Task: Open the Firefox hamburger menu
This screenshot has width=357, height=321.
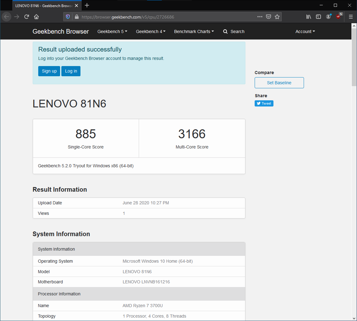Action: pos(351,17)
